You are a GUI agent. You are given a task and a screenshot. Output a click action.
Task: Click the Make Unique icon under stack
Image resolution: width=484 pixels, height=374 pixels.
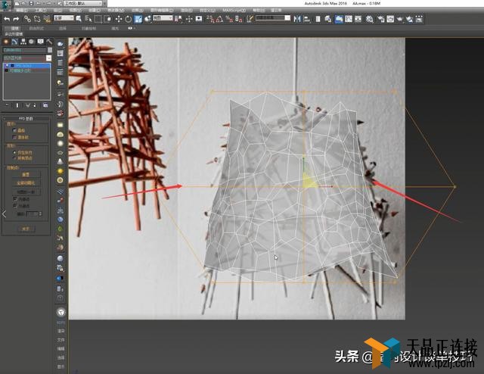[28, 105]
